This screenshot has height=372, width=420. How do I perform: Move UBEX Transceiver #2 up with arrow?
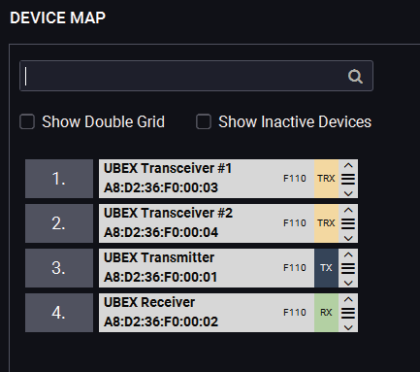(x=348, y=211)
